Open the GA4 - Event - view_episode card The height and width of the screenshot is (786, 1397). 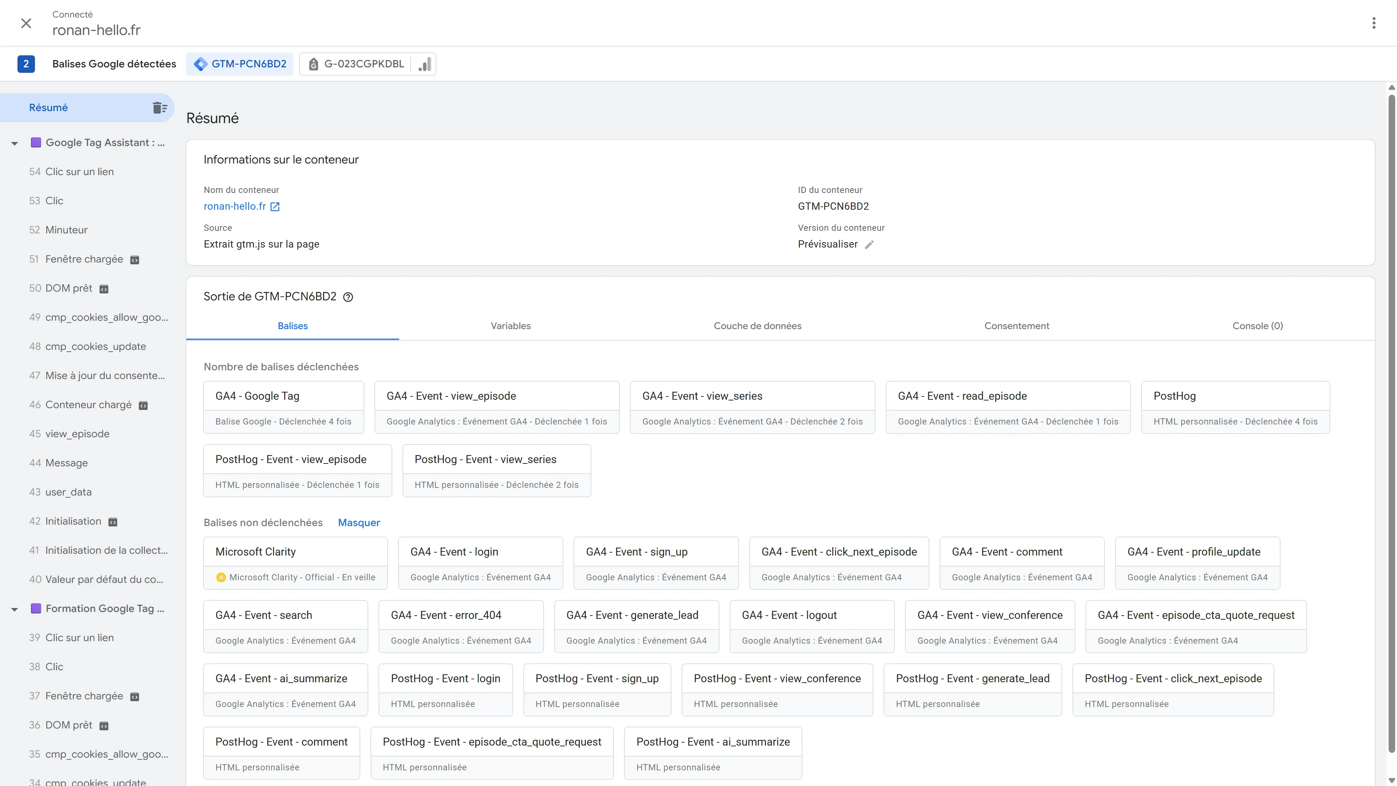tap(497, 407)
